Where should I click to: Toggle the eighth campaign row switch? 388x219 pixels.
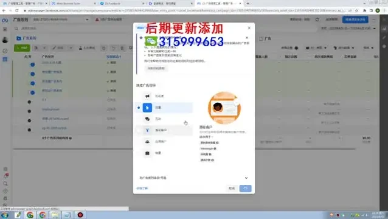point(29,130)
